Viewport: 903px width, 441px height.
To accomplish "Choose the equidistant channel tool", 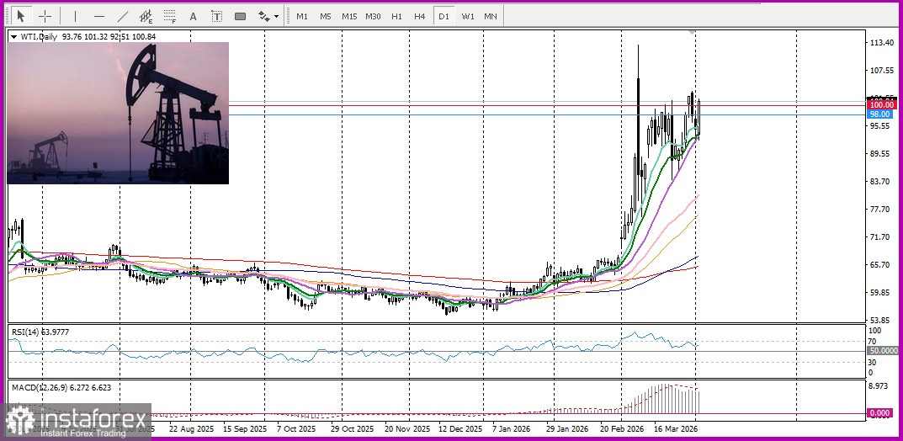I will [146, 16].
